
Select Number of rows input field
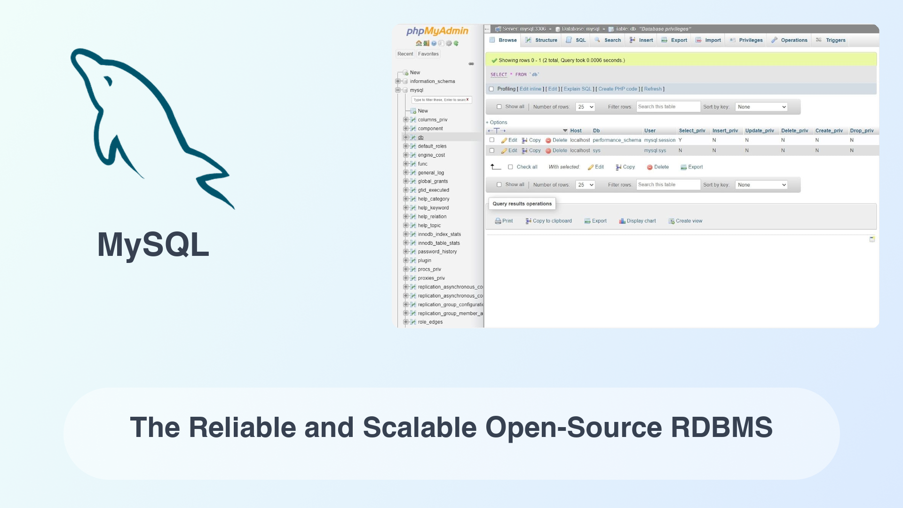[x=584, y=106]
